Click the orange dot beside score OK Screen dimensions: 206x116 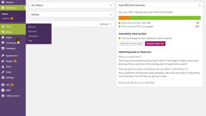pyautogui.click(x=119, y=23)
